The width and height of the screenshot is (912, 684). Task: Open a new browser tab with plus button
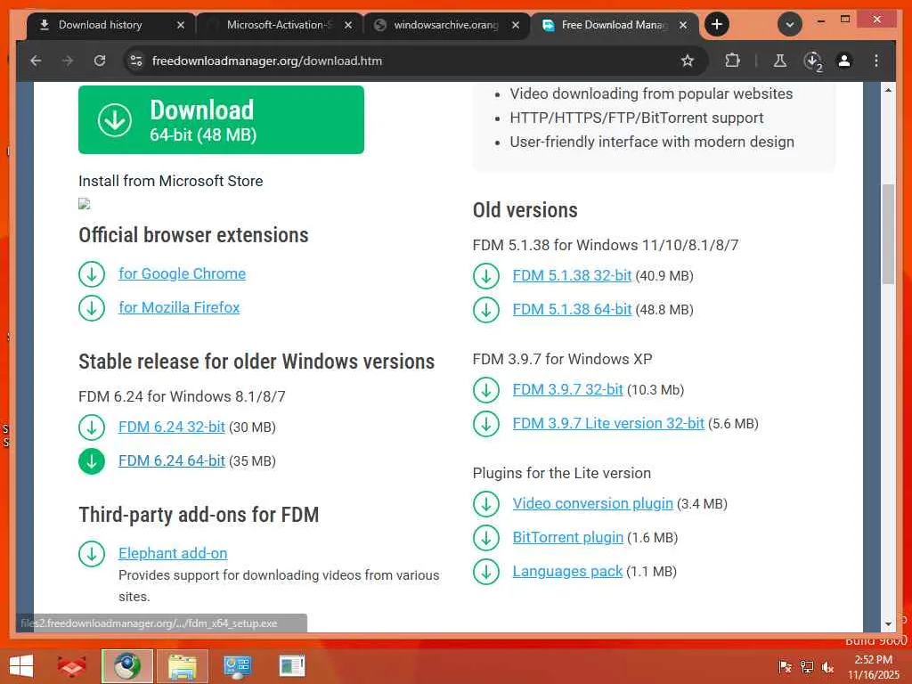coord(717,24)
